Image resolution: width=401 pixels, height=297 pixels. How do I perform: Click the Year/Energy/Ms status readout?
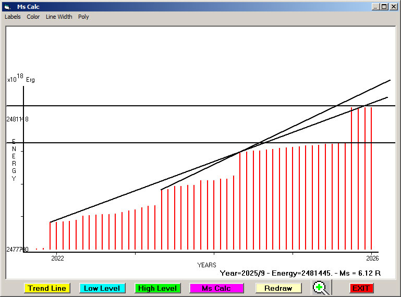[300, 273]
